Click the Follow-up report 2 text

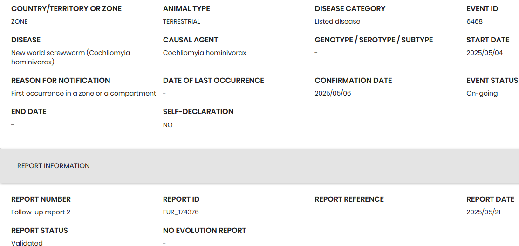pyautogui.click(x=41, y=212)
